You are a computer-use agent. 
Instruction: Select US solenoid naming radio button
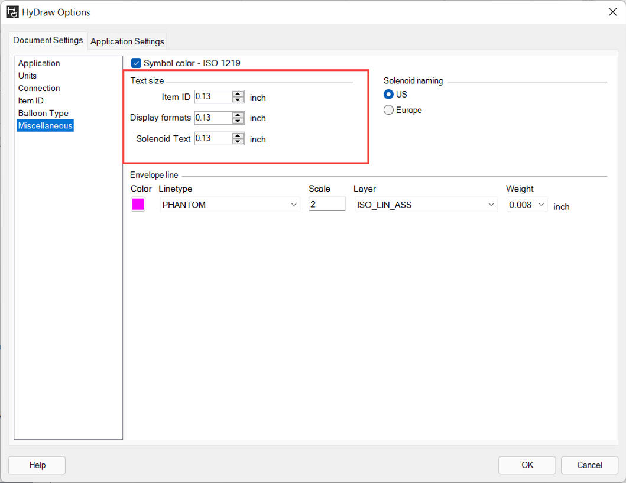click(x=388, y=94)
